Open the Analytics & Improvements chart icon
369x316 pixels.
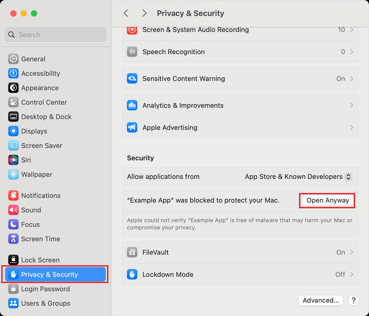point(132,105)
